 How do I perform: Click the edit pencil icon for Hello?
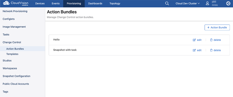tap(194, 40)
